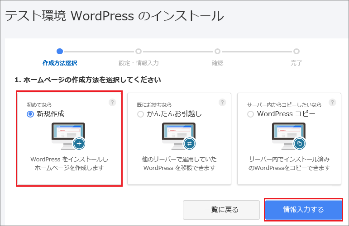Click the step circle above 設定・情報入力
This screenshot has width=349, height=226.
139,52
